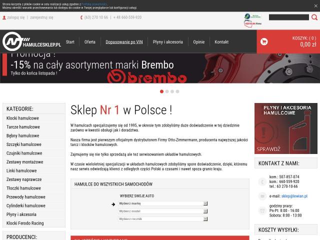
Task: Open category 'Przewody hamulcowe'
Action: 26,197
